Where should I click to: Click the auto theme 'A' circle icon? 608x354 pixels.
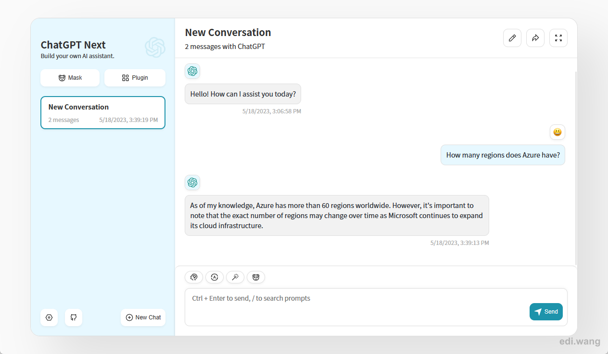[x=215, y=277]
